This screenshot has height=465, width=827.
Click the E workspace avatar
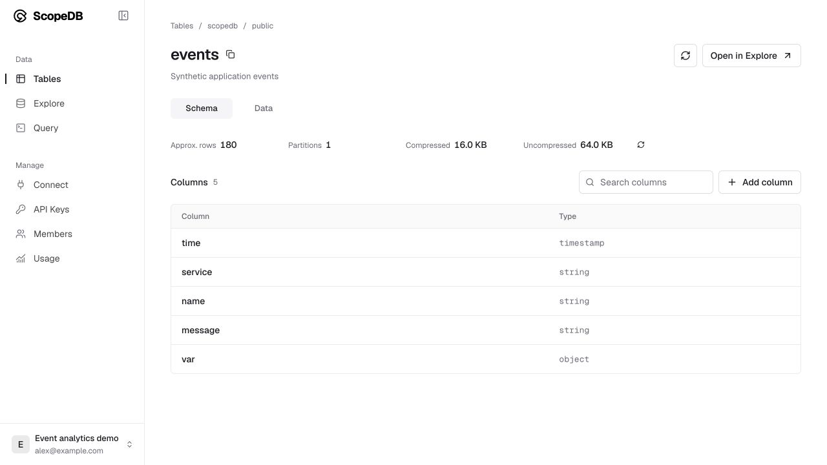(21, 444)
